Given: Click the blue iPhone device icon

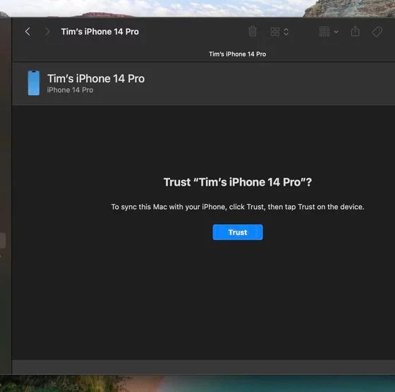Looking at the screenshot, I should coord(34,83).
